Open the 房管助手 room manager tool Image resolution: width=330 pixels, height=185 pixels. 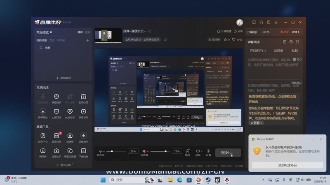click(57, 153)
